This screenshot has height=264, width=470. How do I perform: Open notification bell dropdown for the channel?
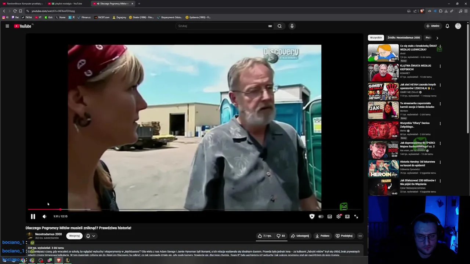pyautogui.click(x=90, y=236)
